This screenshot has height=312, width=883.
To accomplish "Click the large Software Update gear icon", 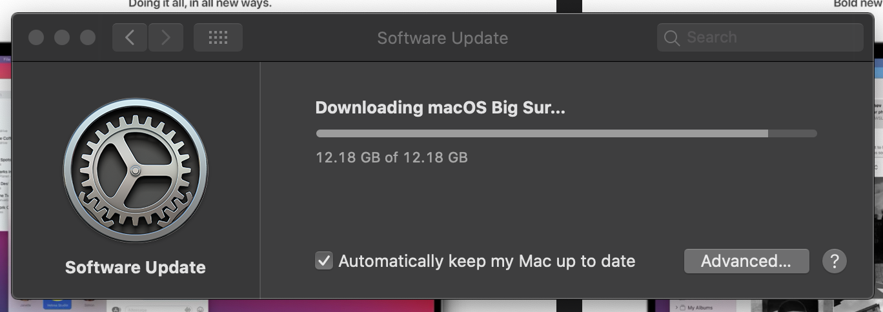I will click(136, 170).
